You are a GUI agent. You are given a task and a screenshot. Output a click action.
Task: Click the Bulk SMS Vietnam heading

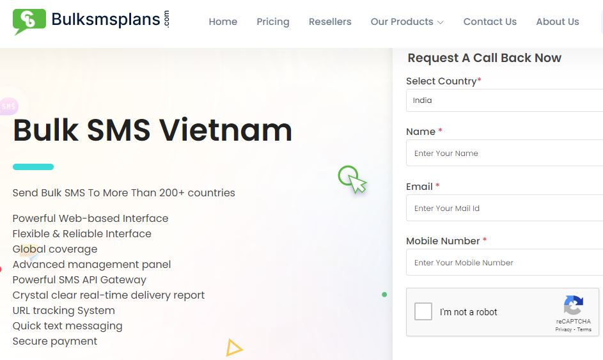152,130
